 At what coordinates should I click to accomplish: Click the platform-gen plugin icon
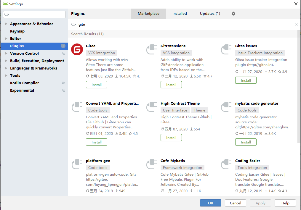[77, 164]
